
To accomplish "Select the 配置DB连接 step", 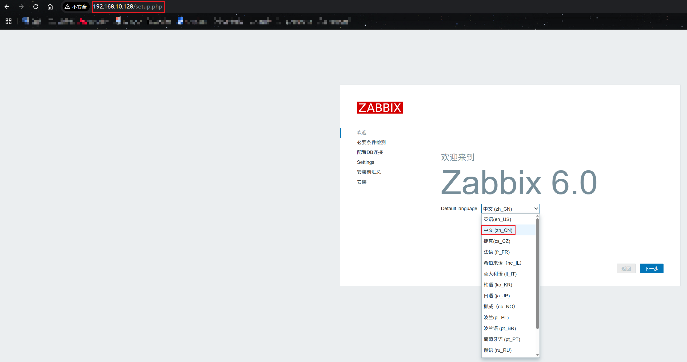I will (x=370, y=152).
